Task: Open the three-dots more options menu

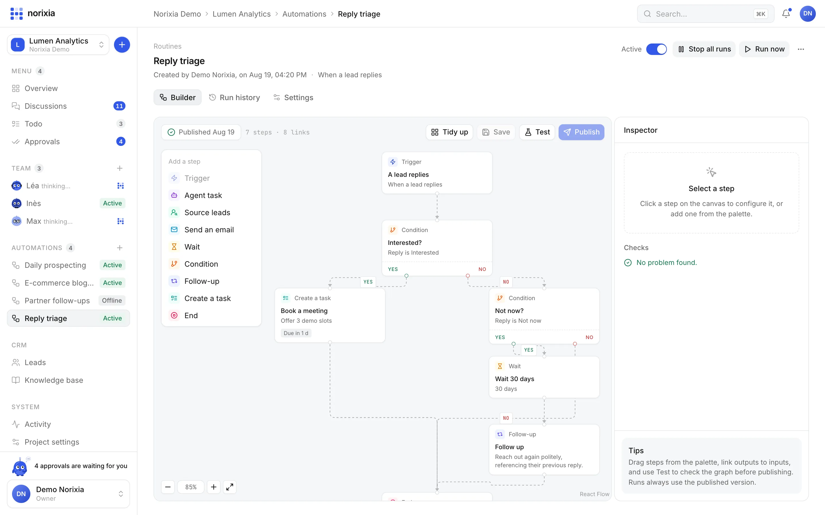Action: pos(801,49)
